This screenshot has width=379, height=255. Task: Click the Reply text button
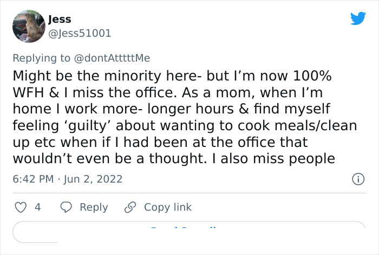pyautogui.click(x=94, y=207)
